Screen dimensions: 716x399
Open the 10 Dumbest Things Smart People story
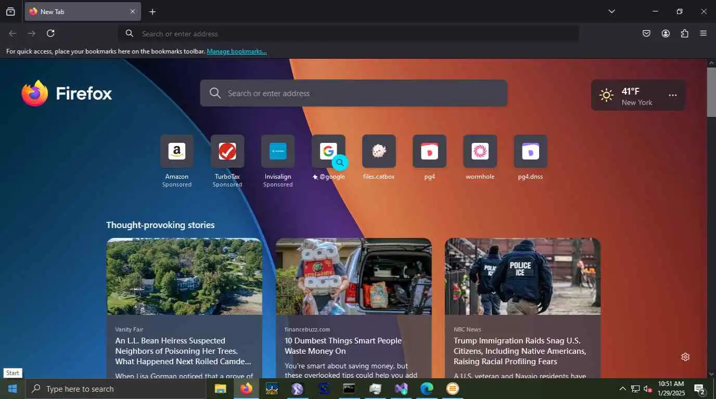tap(343, 345)
